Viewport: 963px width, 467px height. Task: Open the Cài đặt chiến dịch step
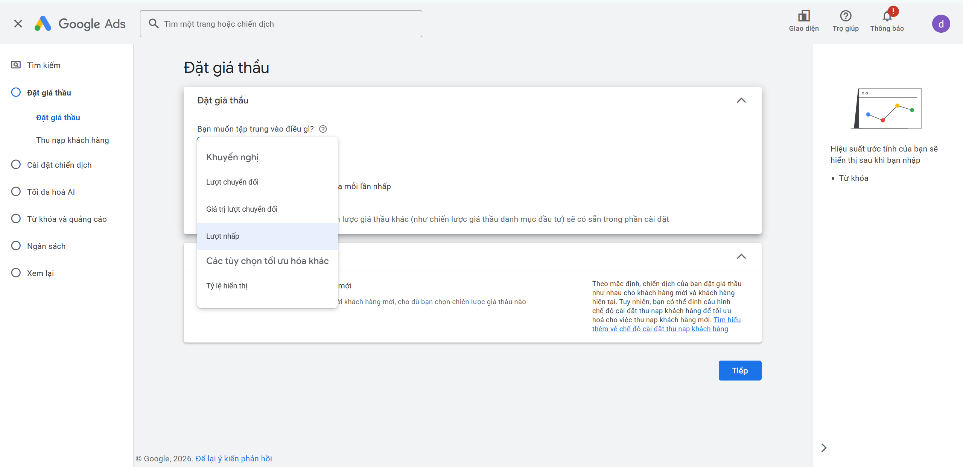(x=59, y=165)
